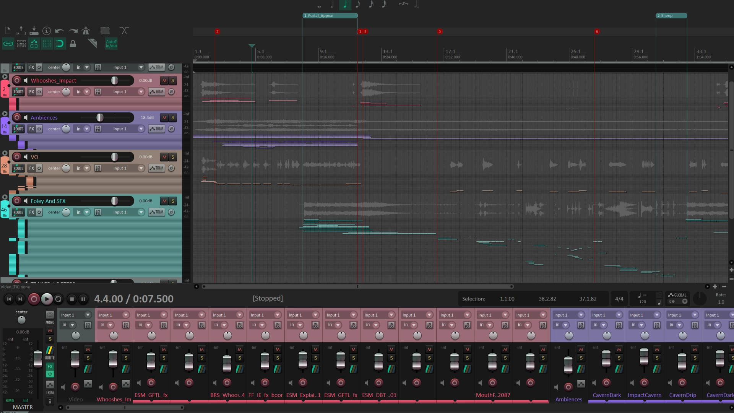Viewport: 734px width, 413px height.
Task: Solo the VO track
Action: [173, 157]
